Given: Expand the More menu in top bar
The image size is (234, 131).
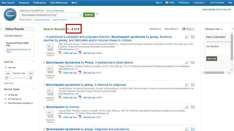Looking at the screenshot, I should click(x=75, y=3).
